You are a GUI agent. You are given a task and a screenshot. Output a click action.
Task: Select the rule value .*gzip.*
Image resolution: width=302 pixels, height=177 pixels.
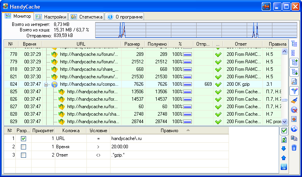(118, 155)
